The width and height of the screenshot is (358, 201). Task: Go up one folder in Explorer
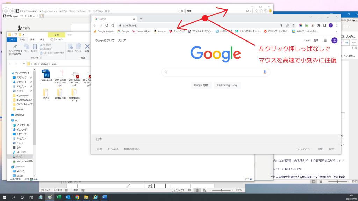(24, 64)
